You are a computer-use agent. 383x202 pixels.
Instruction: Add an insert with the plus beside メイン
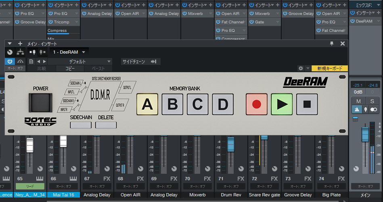coord(20,44)
